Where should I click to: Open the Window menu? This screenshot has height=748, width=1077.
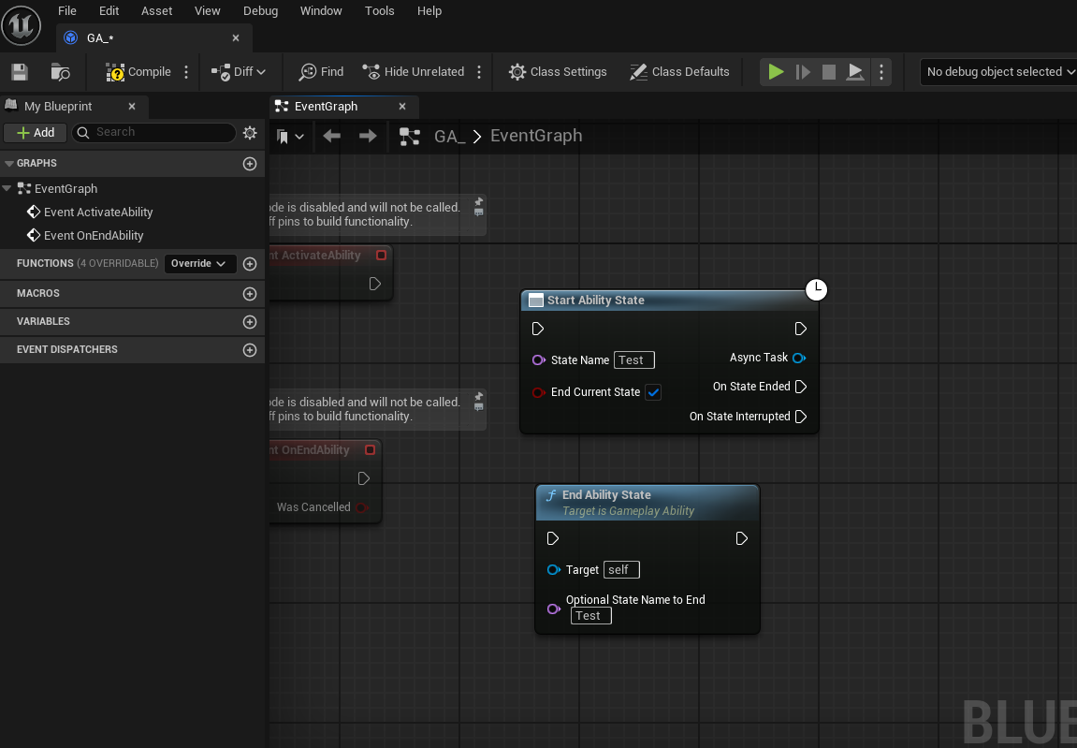click(x=321, y=11)
